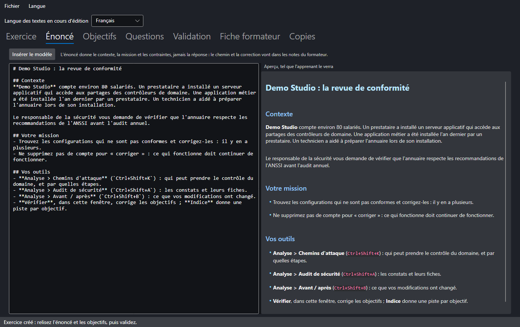Screen dimensions: 520x327
Task: Click the status bar message 'Exercice créé'
Action: [x=70, y=322]
